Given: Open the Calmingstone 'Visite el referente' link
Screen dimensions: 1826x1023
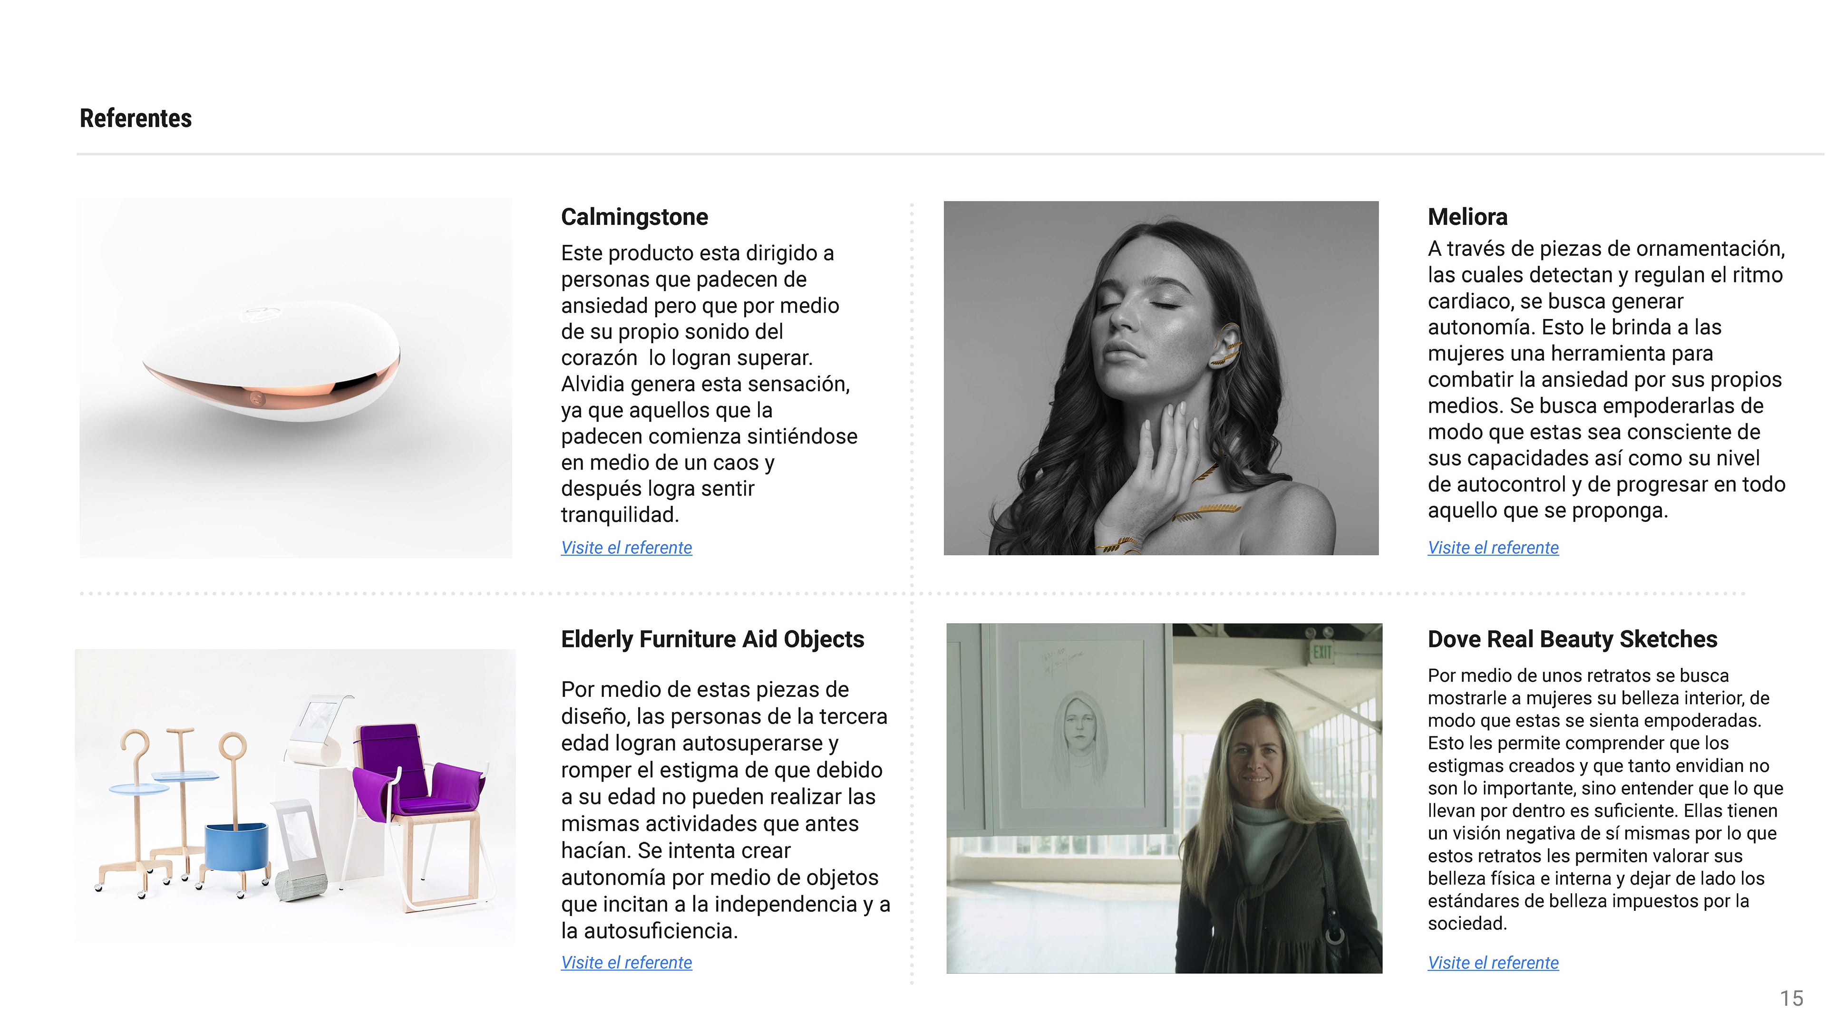Looking at the screenshot, I should tap(626, 548).
